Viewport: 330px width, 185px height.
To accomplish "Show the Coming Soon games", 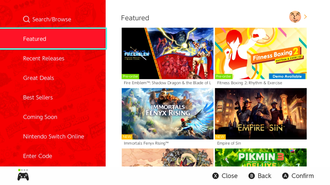I will click(53, 117).
